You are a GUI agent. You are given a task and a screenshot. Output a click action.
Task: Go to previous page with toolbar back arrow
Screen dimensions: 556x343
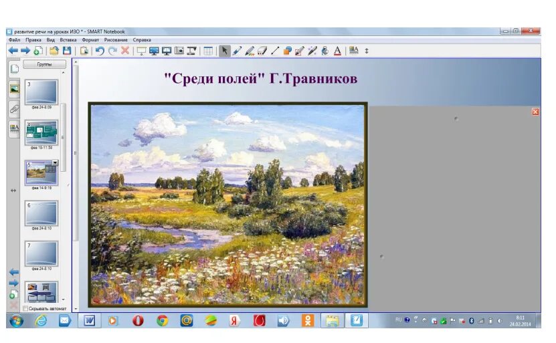click(x=13, y=51)
